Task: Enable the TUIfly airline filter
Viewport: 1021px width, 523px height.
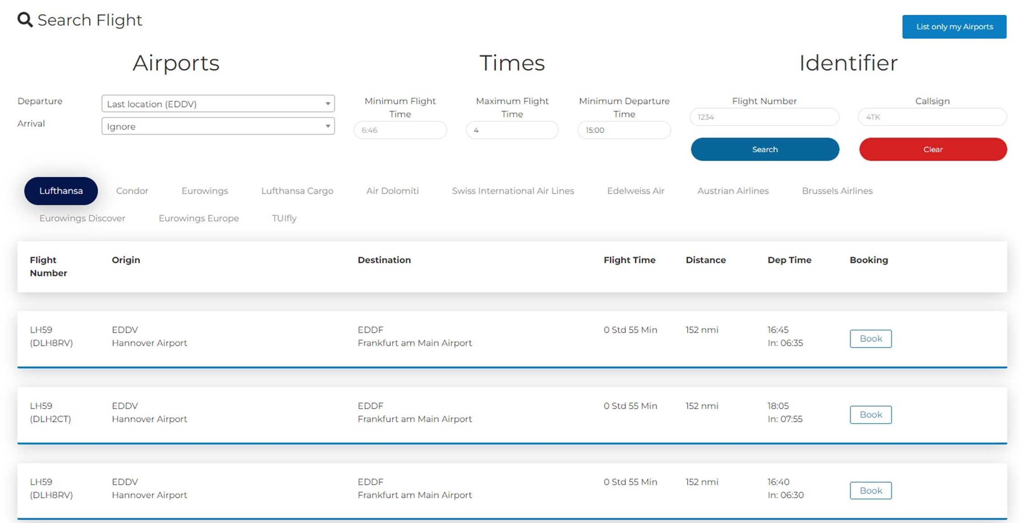Action: coord(284,218)
